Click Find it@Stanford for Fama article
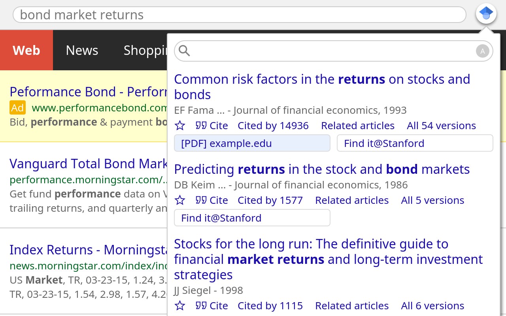This screenshot has height=316, width=506. [415, 143]
